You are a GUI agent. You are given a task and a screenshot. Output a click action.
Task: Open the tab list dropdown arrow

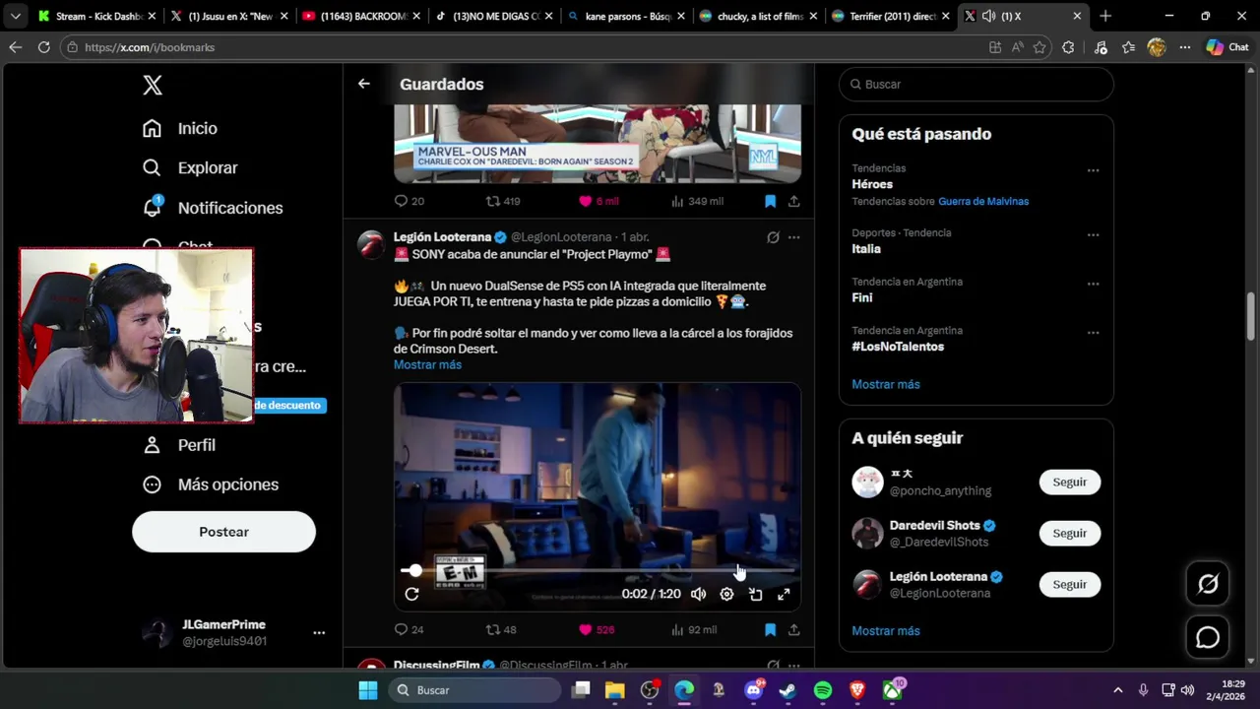(15, 16)
